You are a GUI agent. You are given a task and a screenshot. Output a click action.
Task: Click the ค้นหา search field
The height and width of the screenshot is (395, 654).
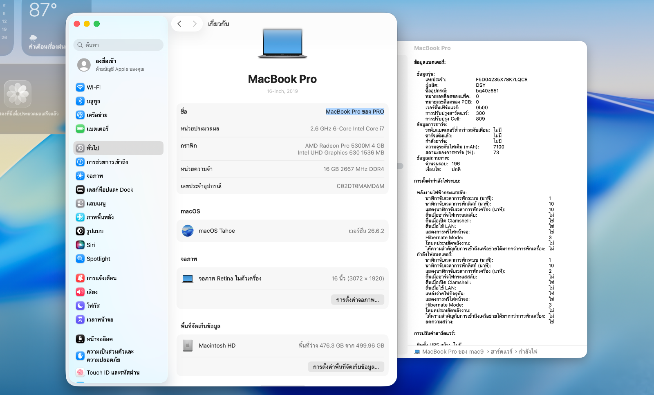pos(119,45)
